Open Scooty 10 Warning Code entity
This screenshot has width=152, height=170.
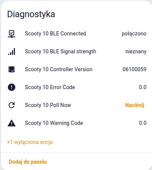[77, 123]
